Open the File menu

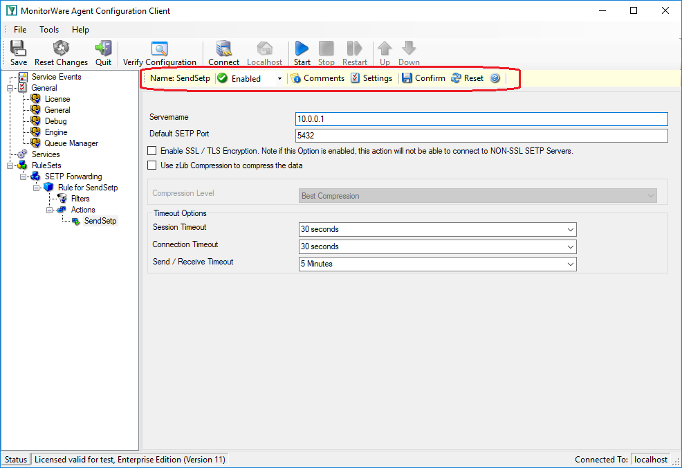coord(20,30)
